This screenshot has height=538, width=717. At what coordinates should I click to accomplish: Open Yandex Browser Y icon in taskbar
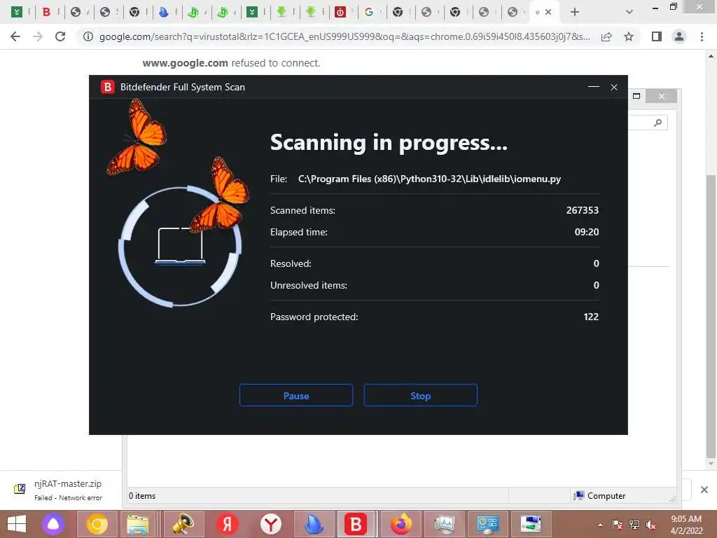click(x=271, y=524)
